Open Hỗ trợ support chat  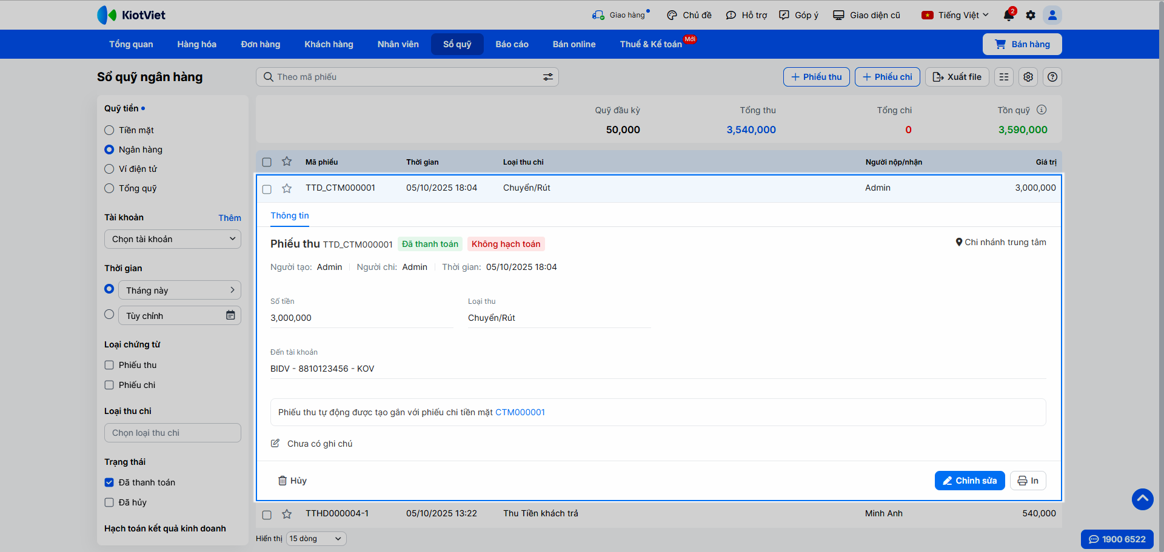(746, 15)
